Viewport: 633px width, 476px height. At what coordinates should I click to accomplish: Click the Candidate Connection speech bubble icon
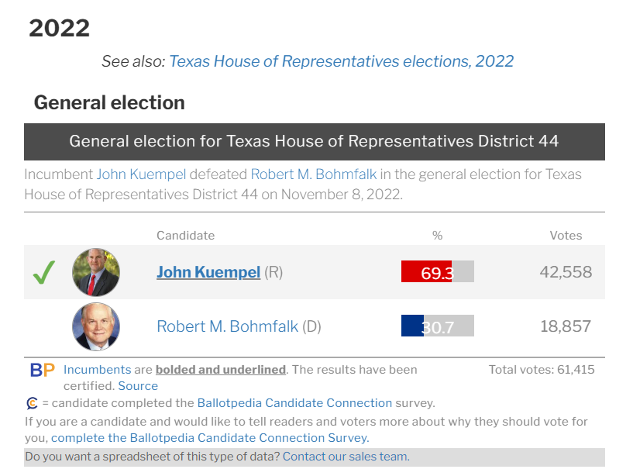[32, 403]
